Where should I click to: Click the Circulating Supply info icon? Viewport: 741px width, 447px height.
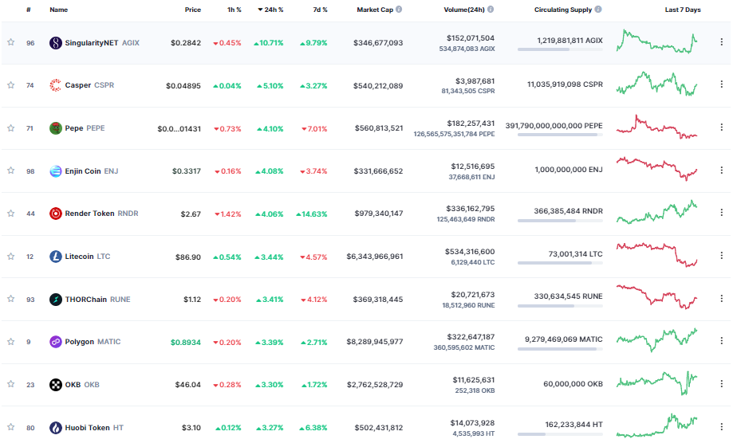[x=598, y=10]
